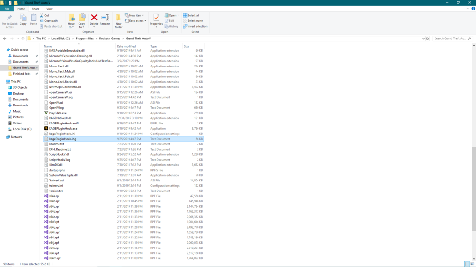This screenshot has height=267, width=476.
Task: Click the Up directory arrow
Action: [23, 38]
